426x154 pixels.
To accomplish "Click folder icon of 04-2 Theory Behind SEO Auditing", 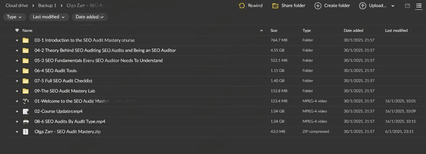I will [25, 50].
